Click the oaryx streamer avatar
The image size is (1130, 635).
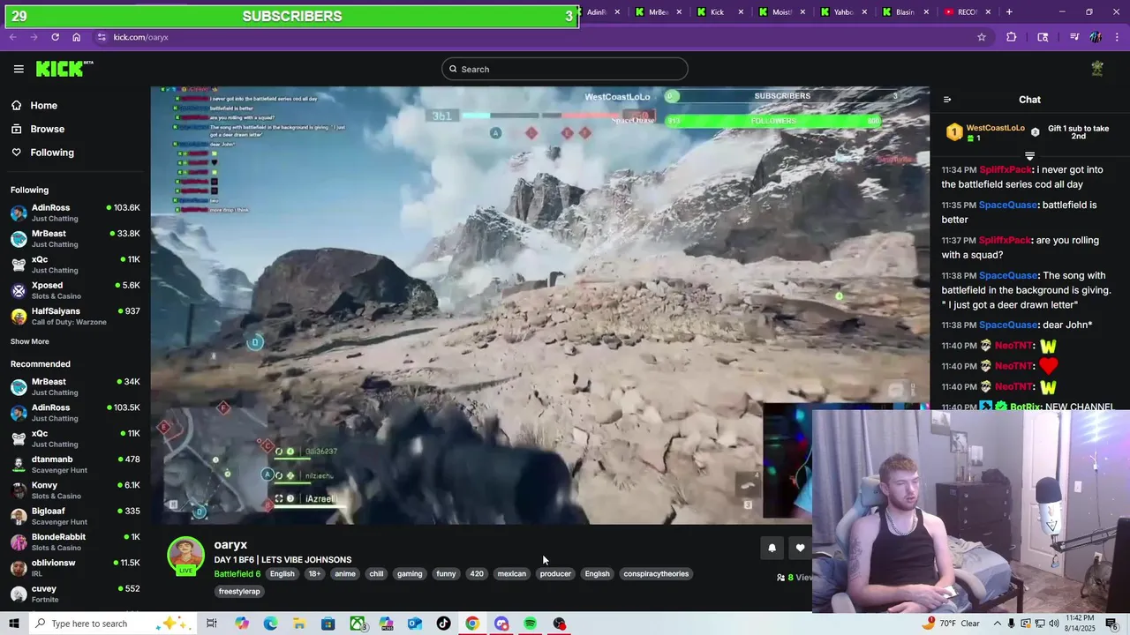coord(185,555)
